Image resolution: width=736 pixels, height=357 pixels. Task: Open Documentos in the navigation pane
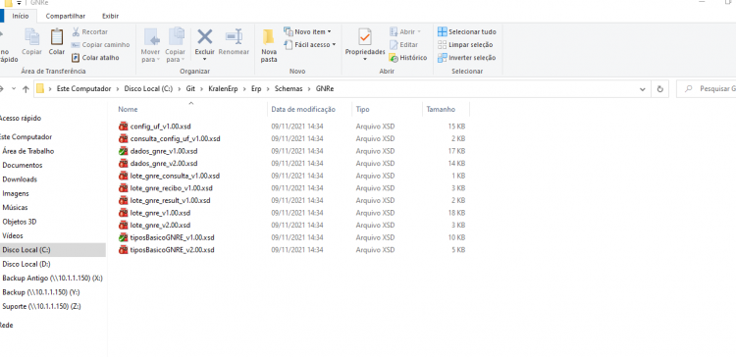click(x=23, y=165)
